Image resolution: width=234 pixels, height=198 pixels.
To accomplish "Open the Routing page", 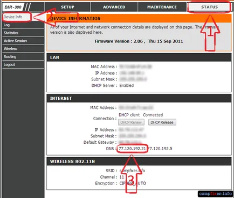I will pos(23,57).
